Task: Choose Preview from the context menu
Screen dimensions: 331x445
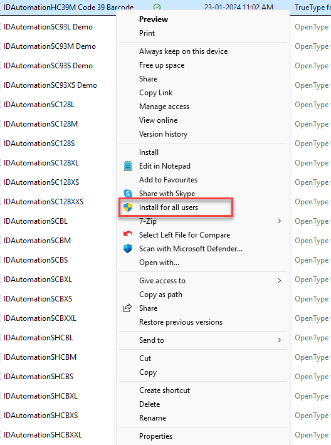Action: click(154, 19)
